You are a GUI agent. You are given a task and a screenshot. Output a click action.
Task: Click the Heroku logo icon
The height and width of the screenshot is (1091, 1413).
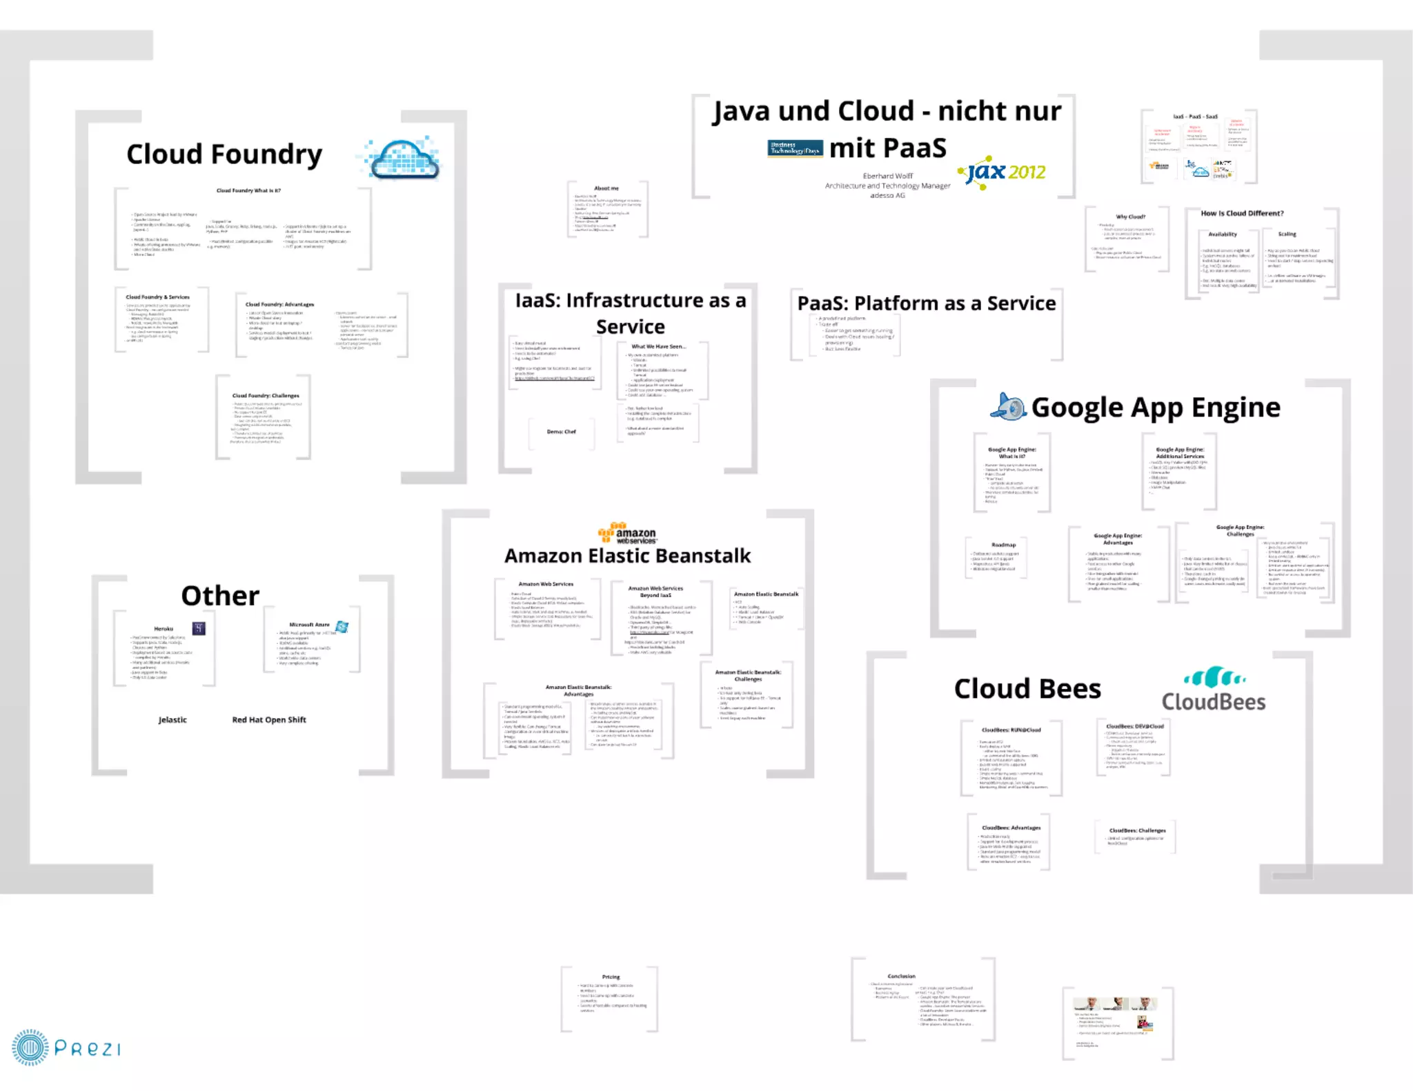(199, 628)
